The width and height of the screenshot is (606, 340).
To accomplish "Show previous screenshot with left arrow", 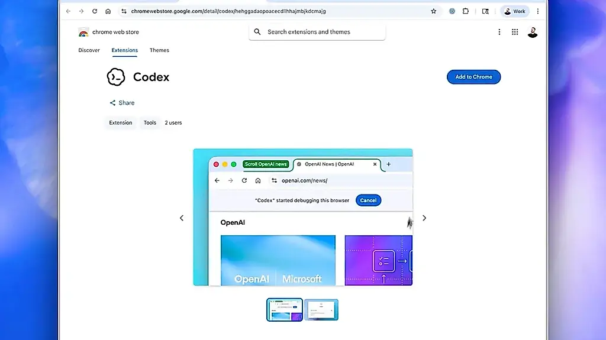I will 182,218.
